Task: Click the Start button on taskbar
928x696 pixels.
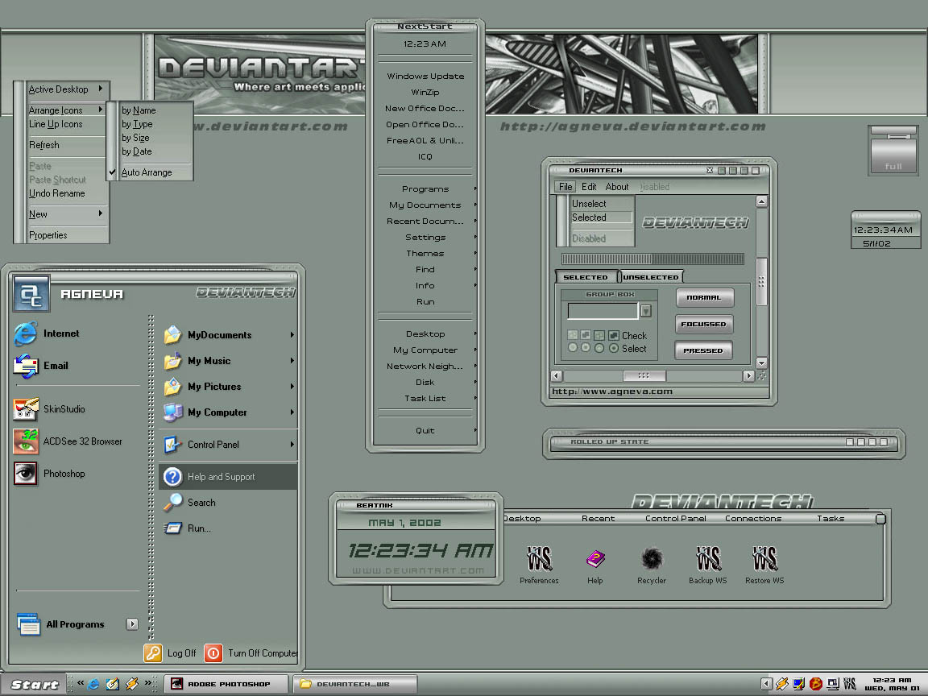Action: point(33,684)
